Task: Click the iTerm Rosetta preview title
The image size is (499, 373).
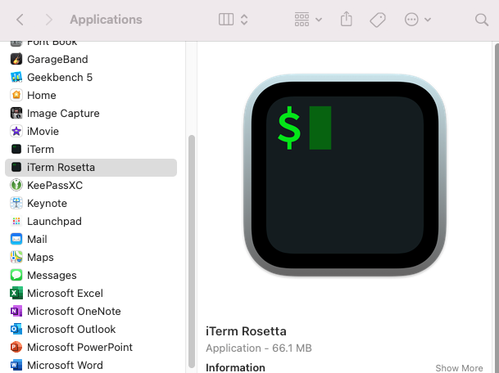Action: (x=246, y=331)
